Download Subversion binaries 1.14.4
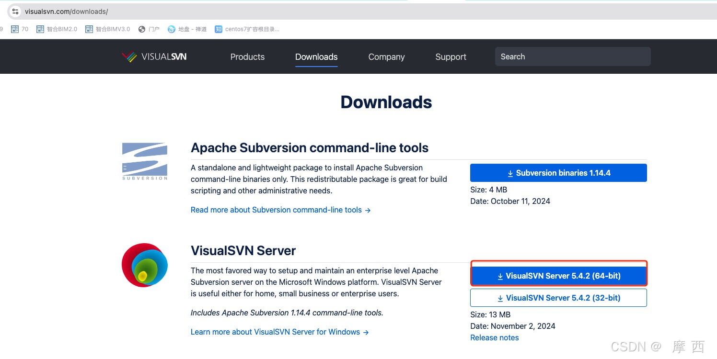Screen dimensions: 717x359 (x=558, y=173)
